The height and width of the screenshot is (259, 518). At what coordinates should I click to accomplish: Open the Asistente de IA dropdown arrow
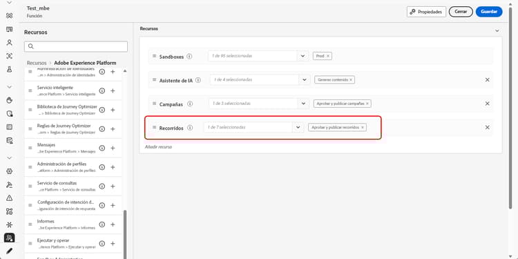305,80
